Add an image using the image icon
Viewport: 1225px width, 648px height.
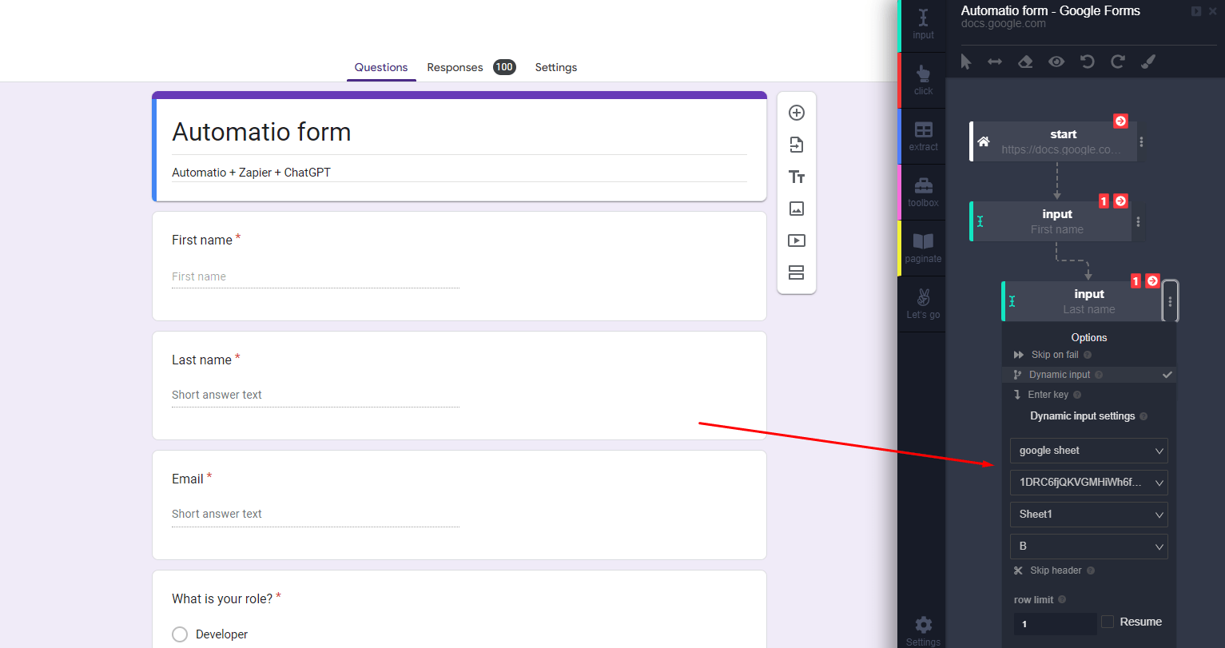point(796,209)
